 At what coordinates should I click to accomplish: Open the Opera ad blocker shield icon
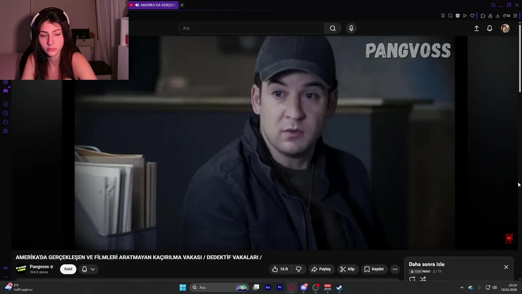(x=458, y=16)
